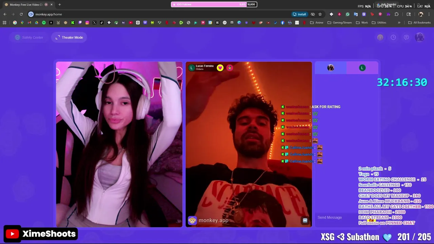Open the PayPal bookmark

tap(275, 23)
